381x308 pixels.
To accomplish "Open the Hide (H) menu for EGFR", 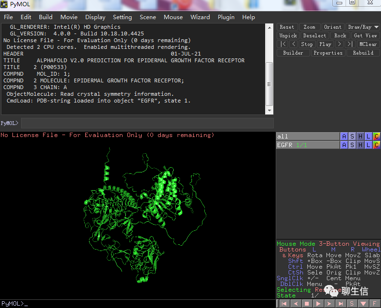I will [360, 145].
